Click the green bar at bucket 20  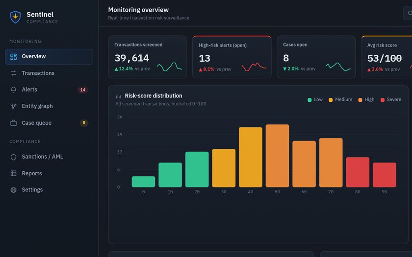197,169
